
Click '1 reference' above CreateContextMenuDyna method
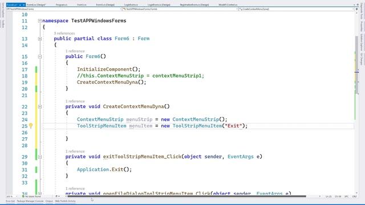point(75,101)
